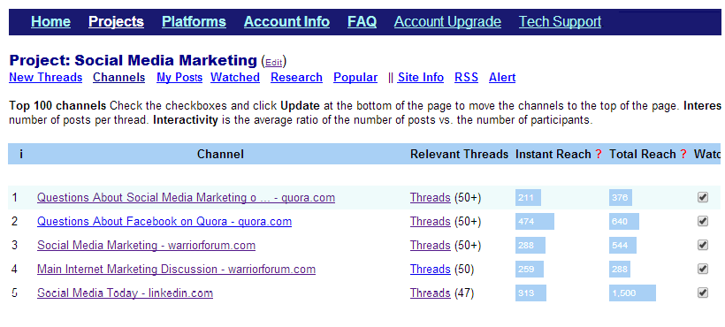Click the 'i' column header

point(21,155)
